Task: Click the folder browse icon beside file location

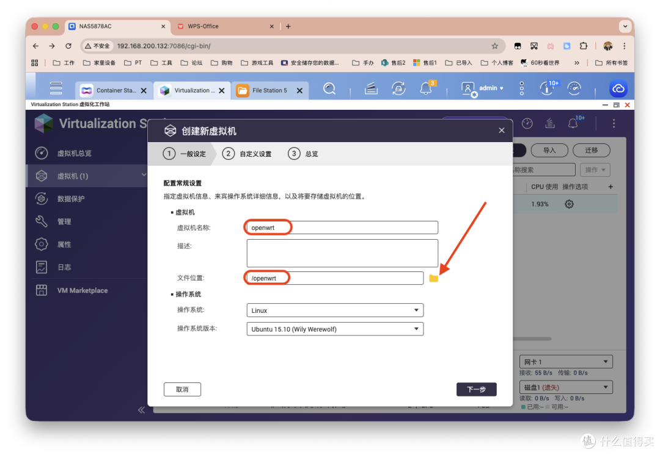Action: (433, 278)
